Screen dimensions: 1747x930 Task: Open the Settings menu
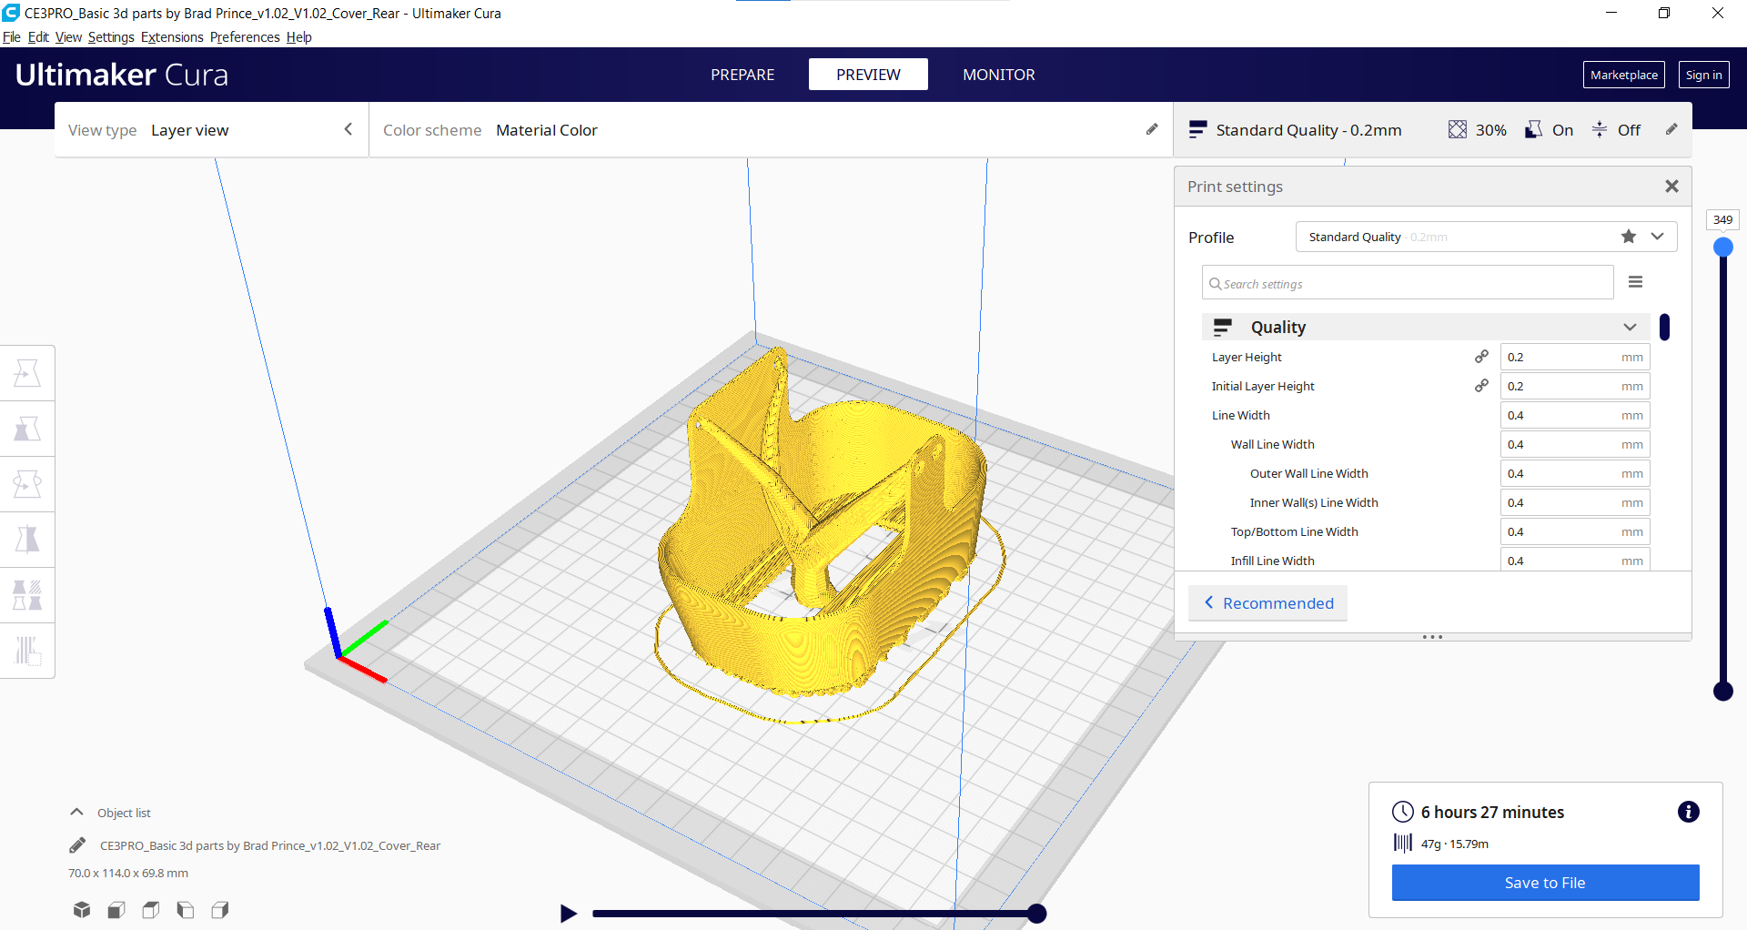pos(111,37)
